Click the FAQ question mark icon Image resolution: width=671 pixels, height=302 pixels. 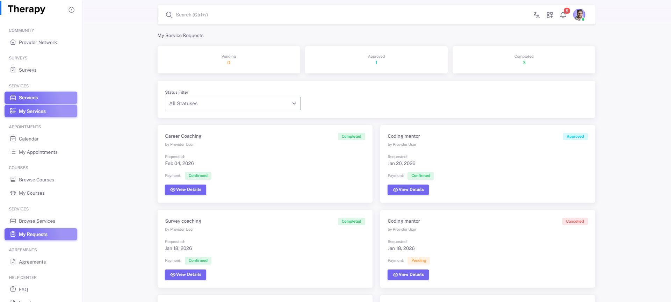point(13,289)
